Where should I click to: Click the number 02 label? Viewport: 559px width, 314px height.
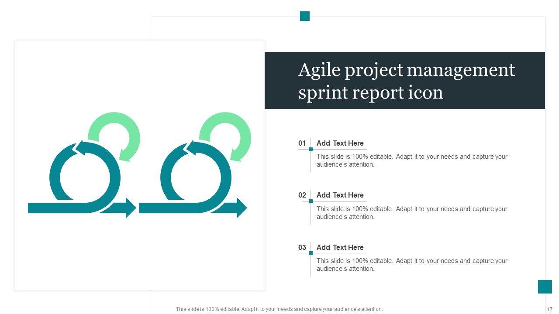pyautogui.click(x=302, y=195)
